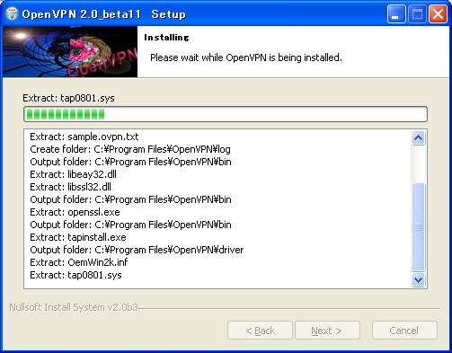The image size is (452, 353).
Task: Select the 'Create folder' log line
Action: click(x=130, y=149)
